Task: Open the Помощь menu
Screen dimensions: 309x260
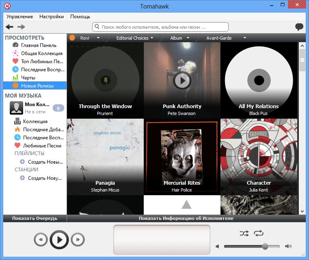Action: [80, 17]
